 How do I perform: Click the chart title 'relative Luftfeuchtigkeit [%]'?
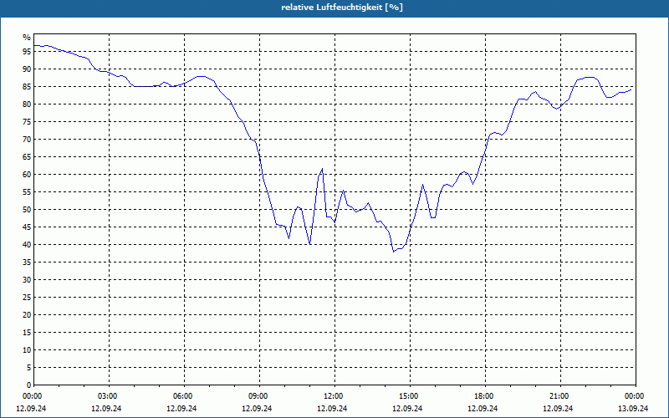[342, 8]
